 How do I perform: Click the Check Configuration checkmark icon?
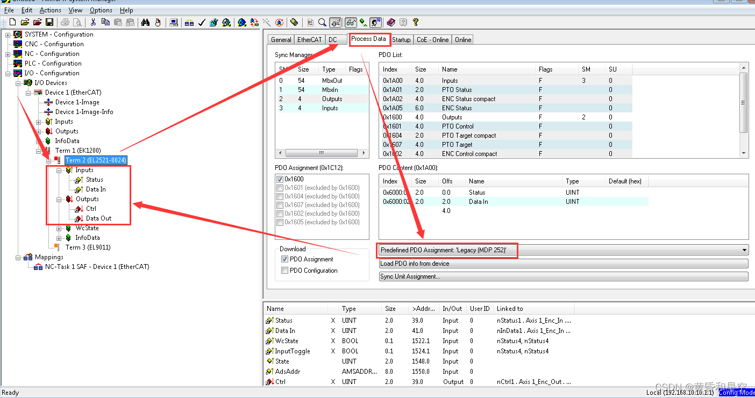tap(201, 22)
